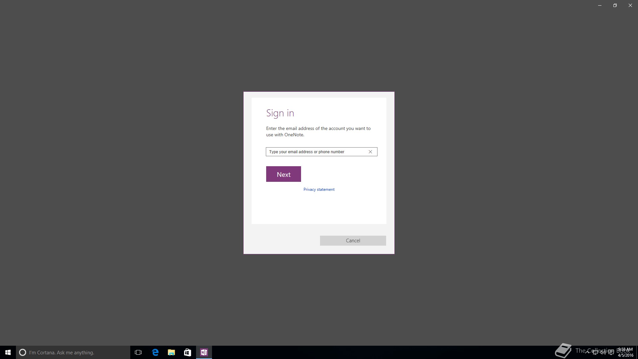Open Task View from the taskbar

pos(138,352)
